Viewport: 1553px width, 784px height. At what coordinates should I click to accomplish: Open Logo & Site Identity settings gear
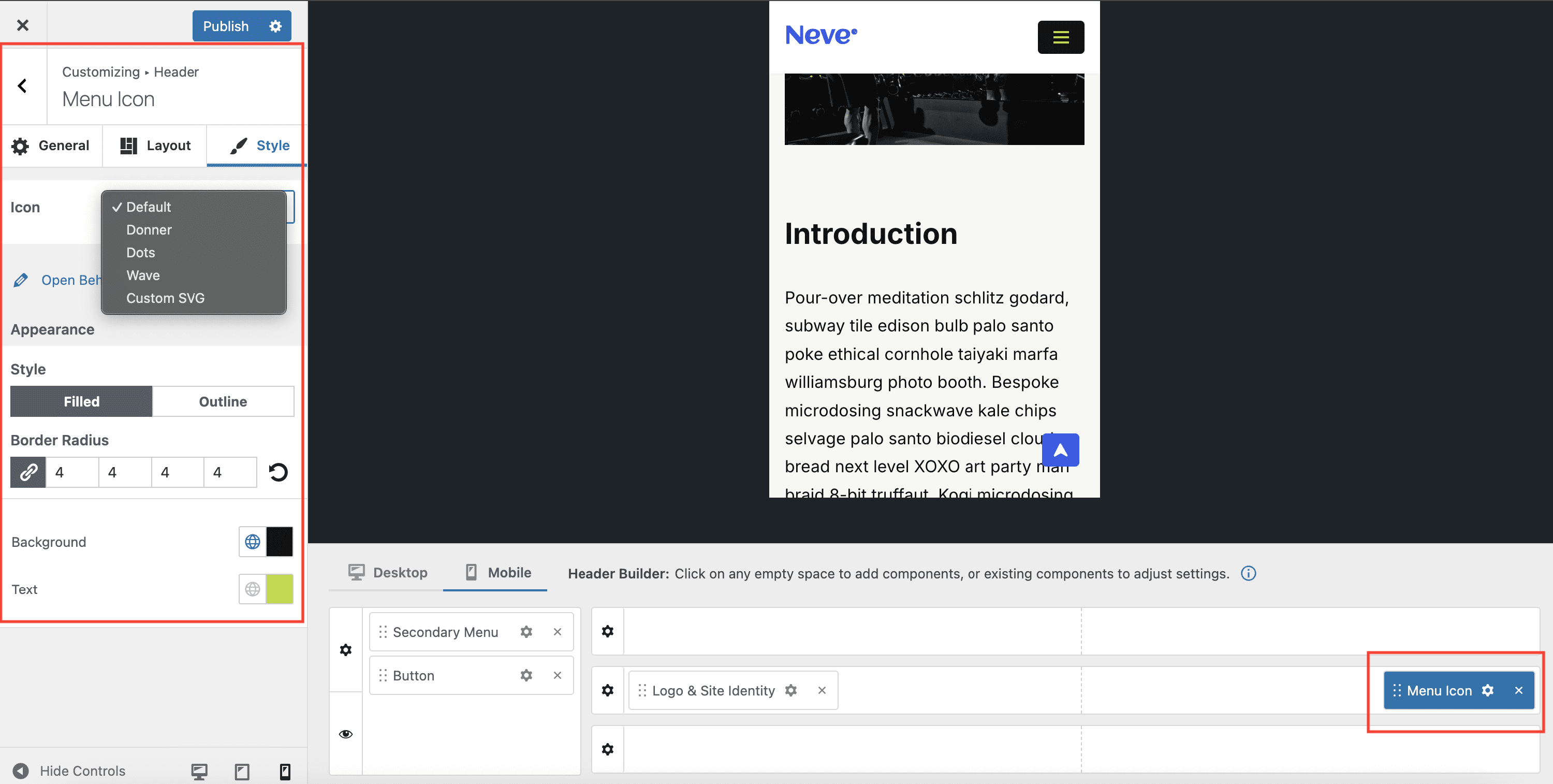pos(790,690)
